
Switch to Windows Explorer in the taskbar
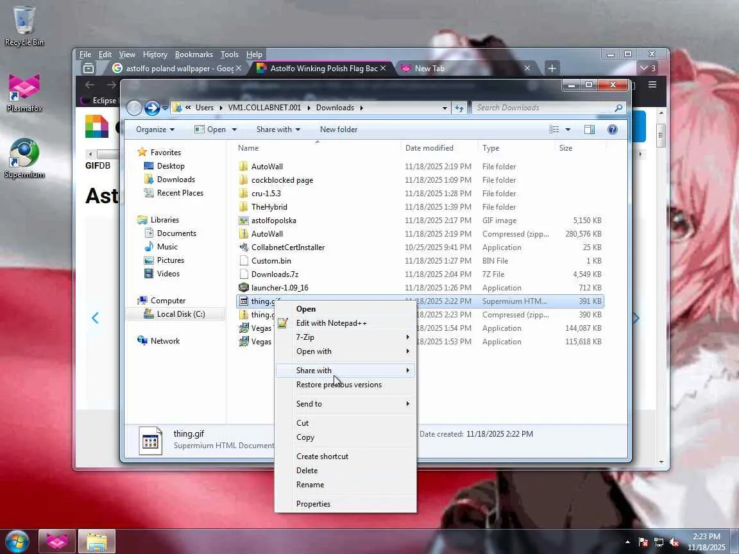coord(97,541)
